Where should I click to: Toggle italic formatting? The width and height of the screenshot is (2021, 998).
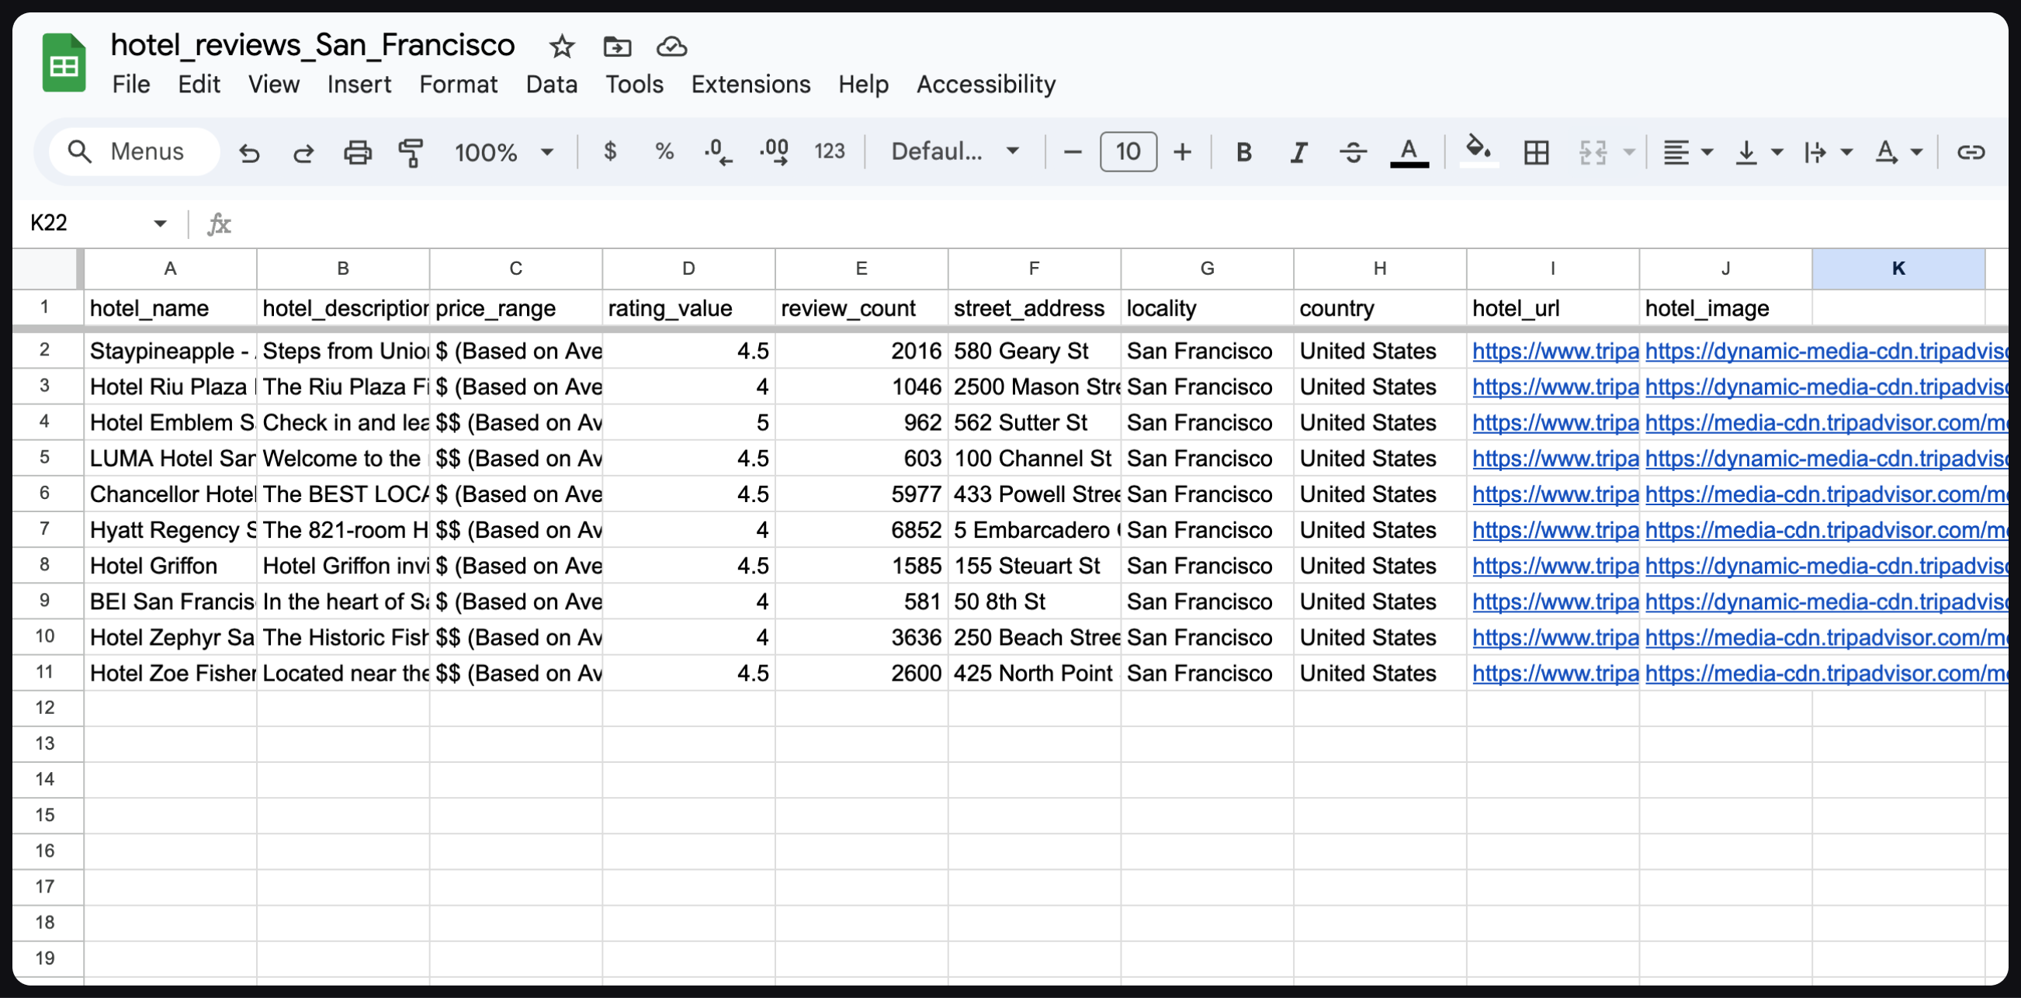(x=1298, y=152)
